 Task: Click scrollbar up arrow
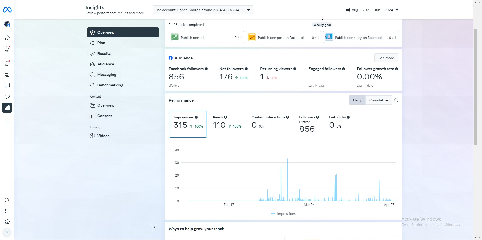click(x=475, y=2)
